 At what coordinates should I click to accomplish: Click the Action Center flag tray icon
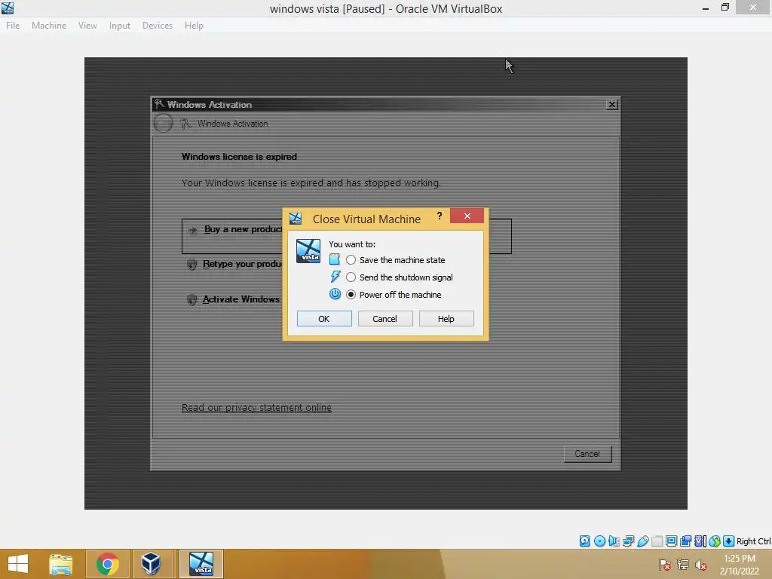[x=665, y=565]
